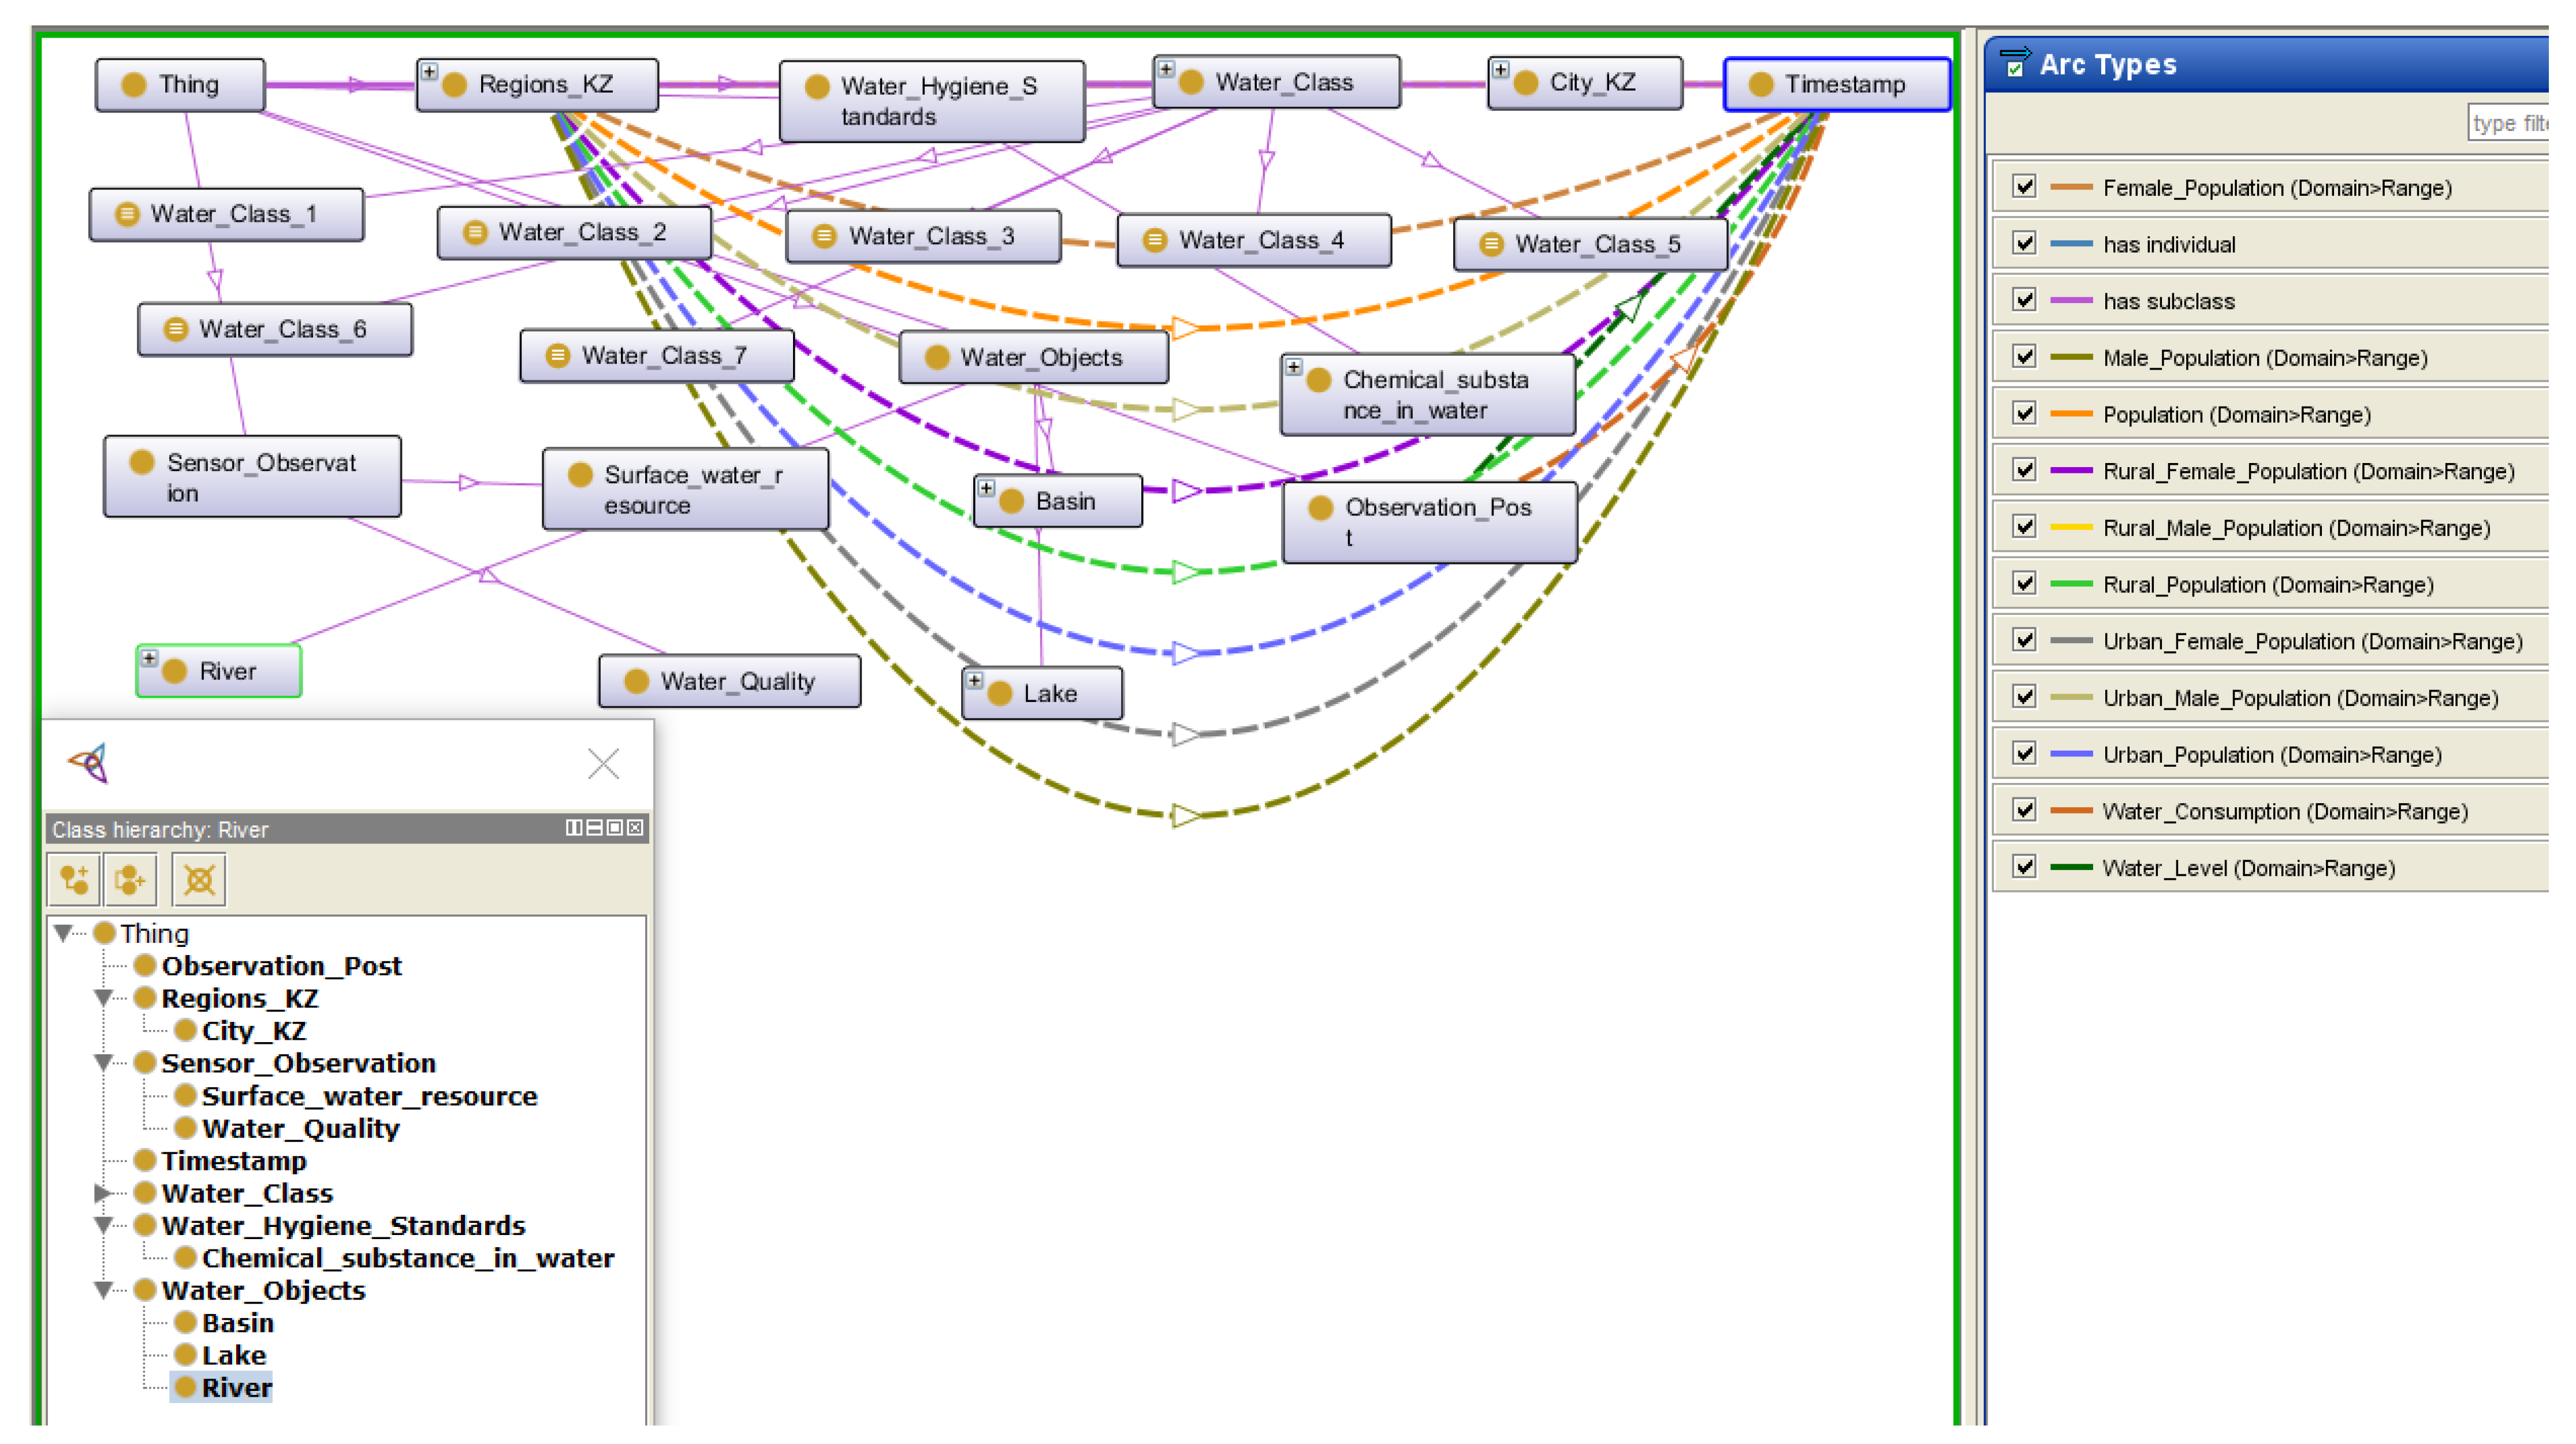Click the Delete selected class icon
The image size is (2576, 1444).
pyautogui.click(x=199, y=880)
